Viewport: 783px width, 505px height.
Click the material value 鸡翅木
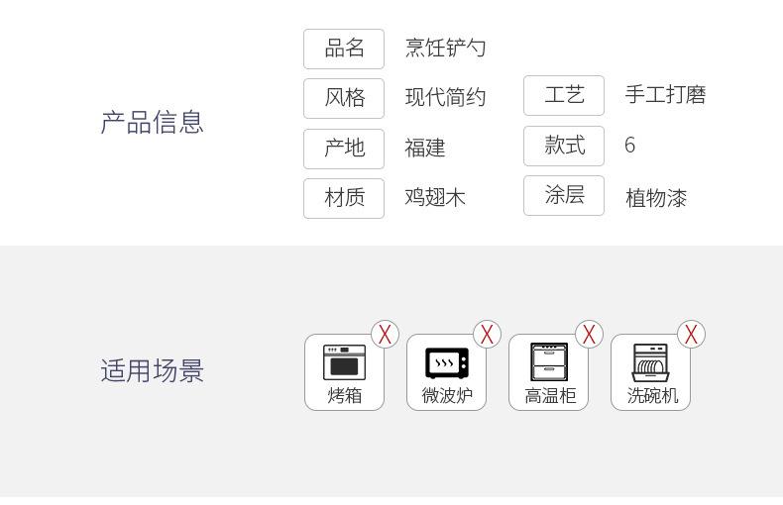(x=435, y=198)
